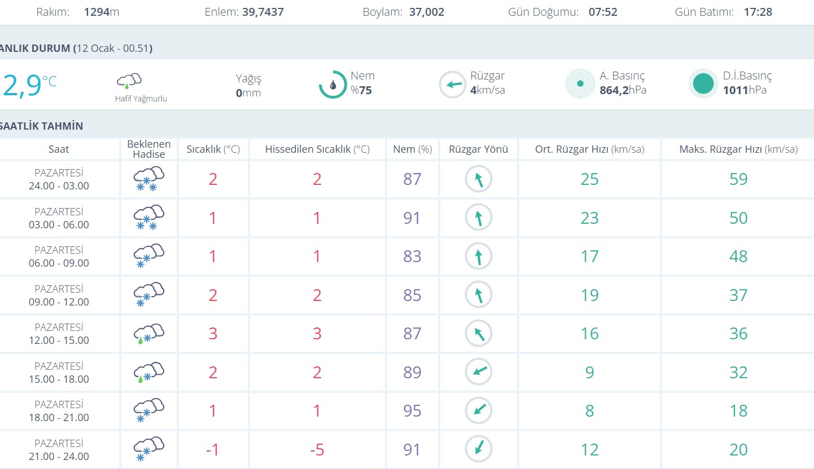This screenshot has width=814, height=469.
Task: Click the wind arrow for 21.00 - 24.00
Action: click(x=479, y=449)
